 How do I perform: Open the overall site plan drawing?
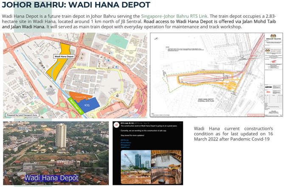216,75
